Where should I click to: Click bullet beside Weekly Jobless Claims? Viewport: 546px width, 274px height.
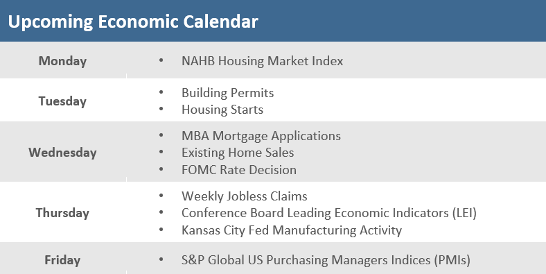pyautogui.click(x=161, y=196)
